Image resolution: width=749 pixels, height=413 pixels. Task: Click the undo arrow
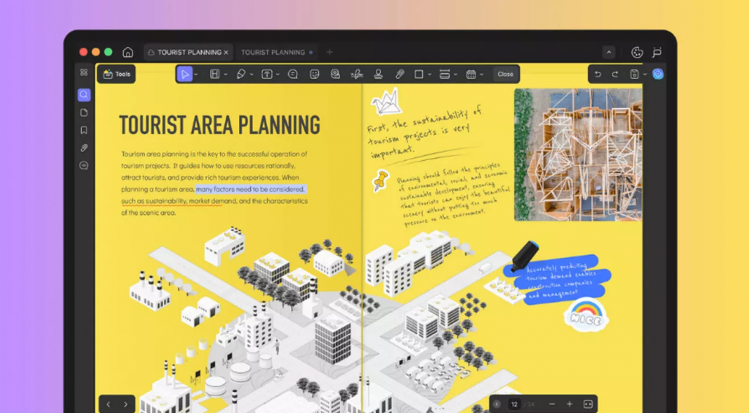coord(598,74)
